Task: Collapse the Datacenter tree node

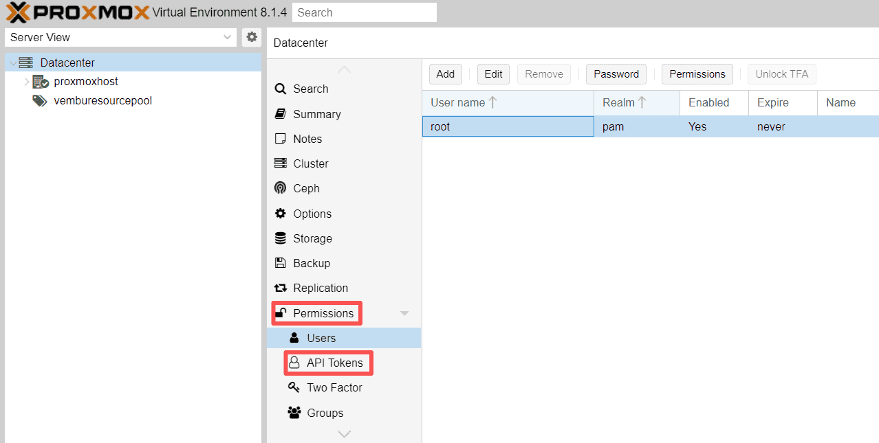Action: pos(12,63)
